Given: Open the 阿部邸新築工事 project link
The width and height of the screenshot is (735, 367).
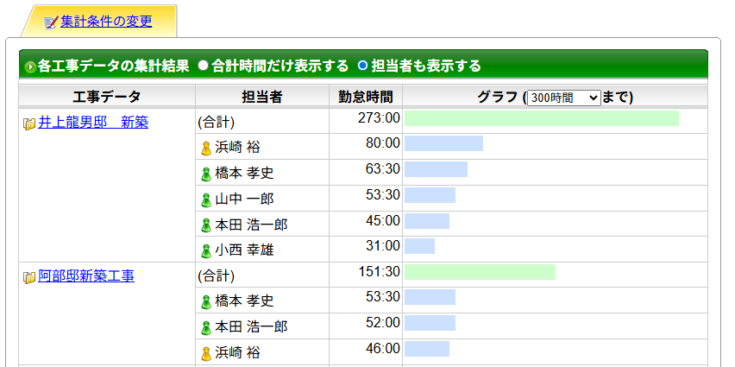Looking at the screenshot, I should (x=86, y=276).
